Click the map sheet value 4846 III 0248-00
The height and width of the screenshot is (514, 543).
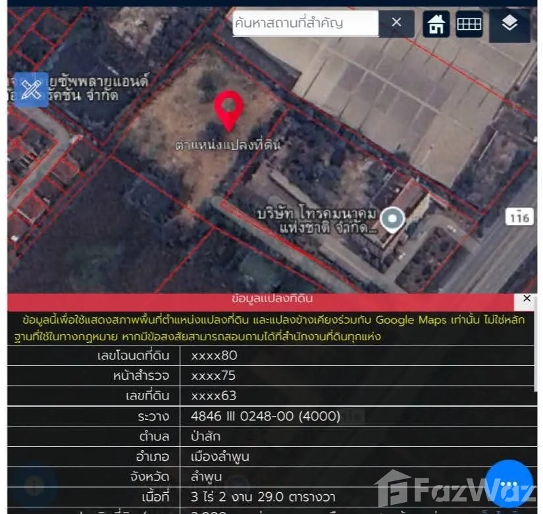265,416
